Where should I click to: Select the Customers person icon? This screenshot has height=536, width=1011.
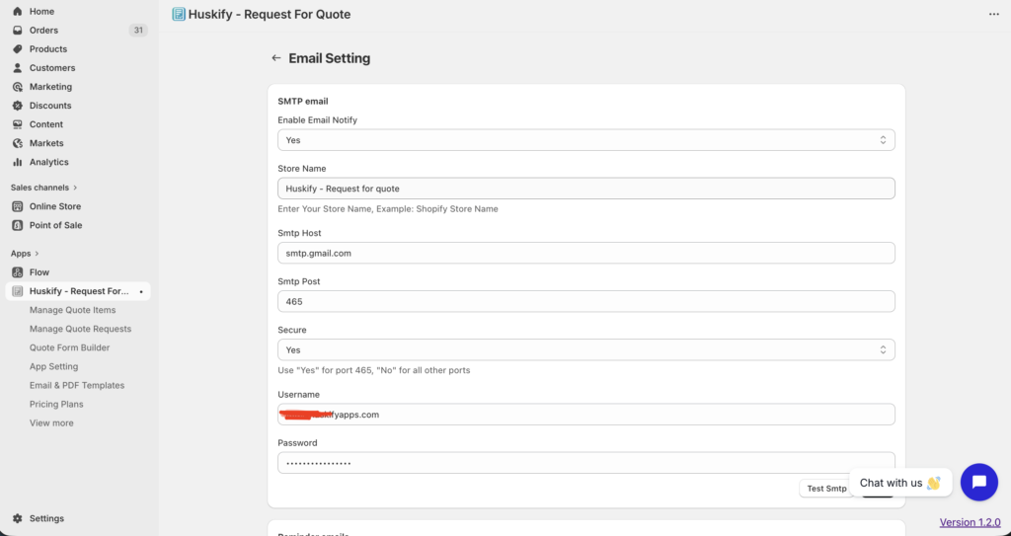click(18, 68)
